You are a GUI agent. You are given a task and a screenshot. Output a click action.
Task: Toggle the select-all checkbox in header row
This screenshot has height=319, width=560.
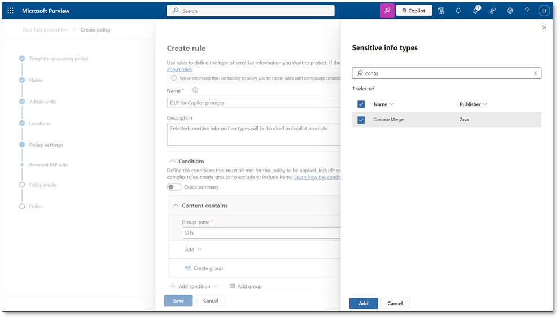point(361,104)
